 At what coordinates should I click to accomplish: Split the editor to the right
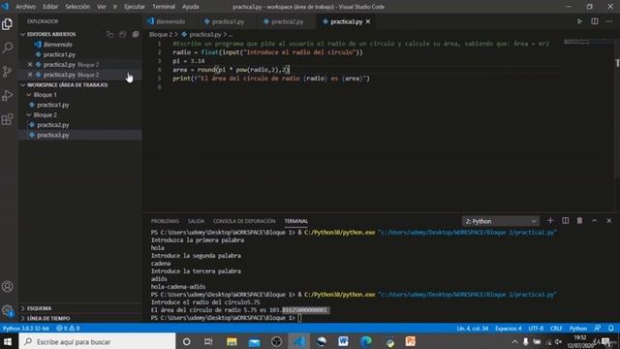coord(594,21)
